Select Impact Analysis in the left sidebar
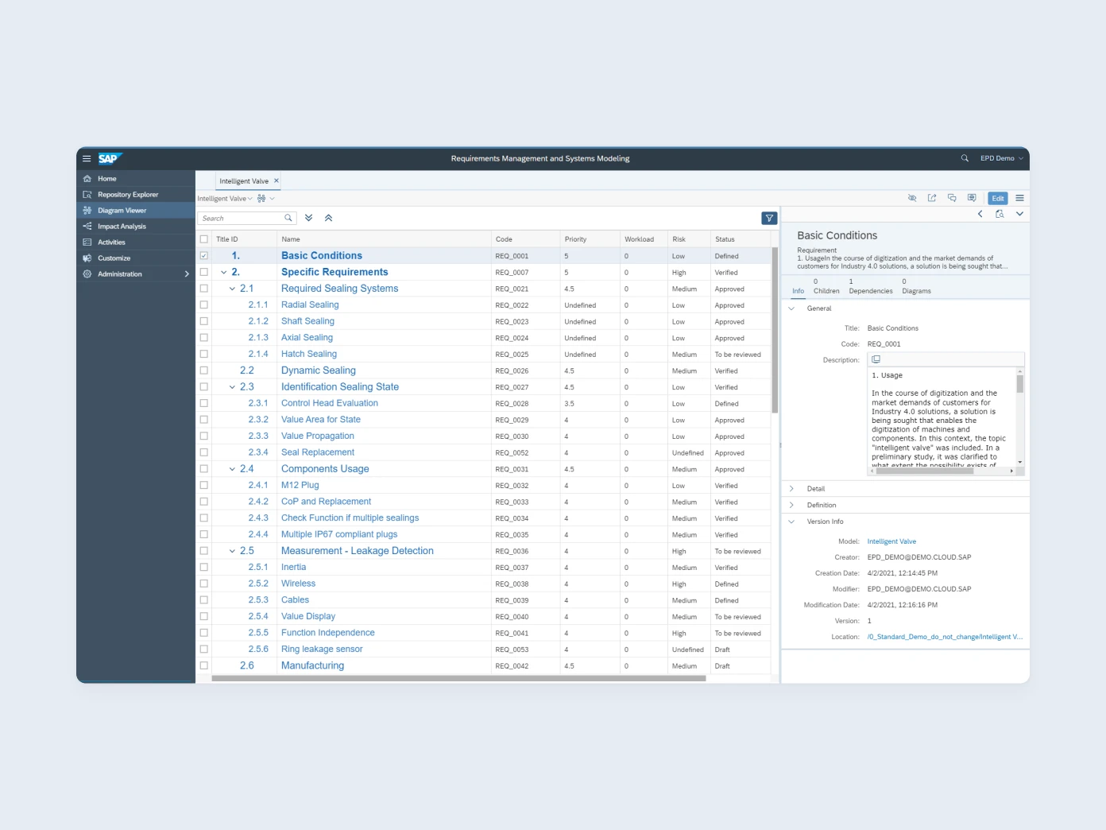 [x=122, y=226]
